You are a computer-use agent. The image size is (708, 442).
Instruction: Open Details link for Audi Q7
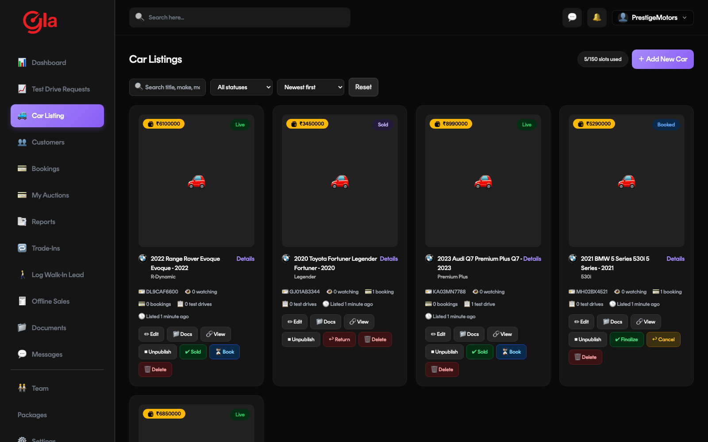pos(532,259)
